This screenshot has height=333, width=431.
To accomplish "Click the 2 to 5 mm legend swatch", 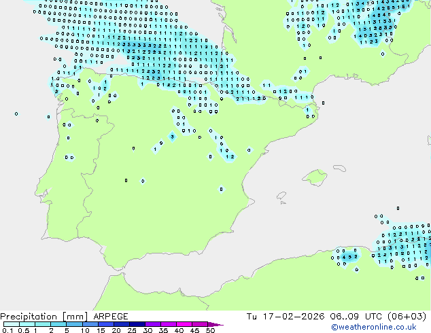I will pyautogui.click(x=58, y=324).
